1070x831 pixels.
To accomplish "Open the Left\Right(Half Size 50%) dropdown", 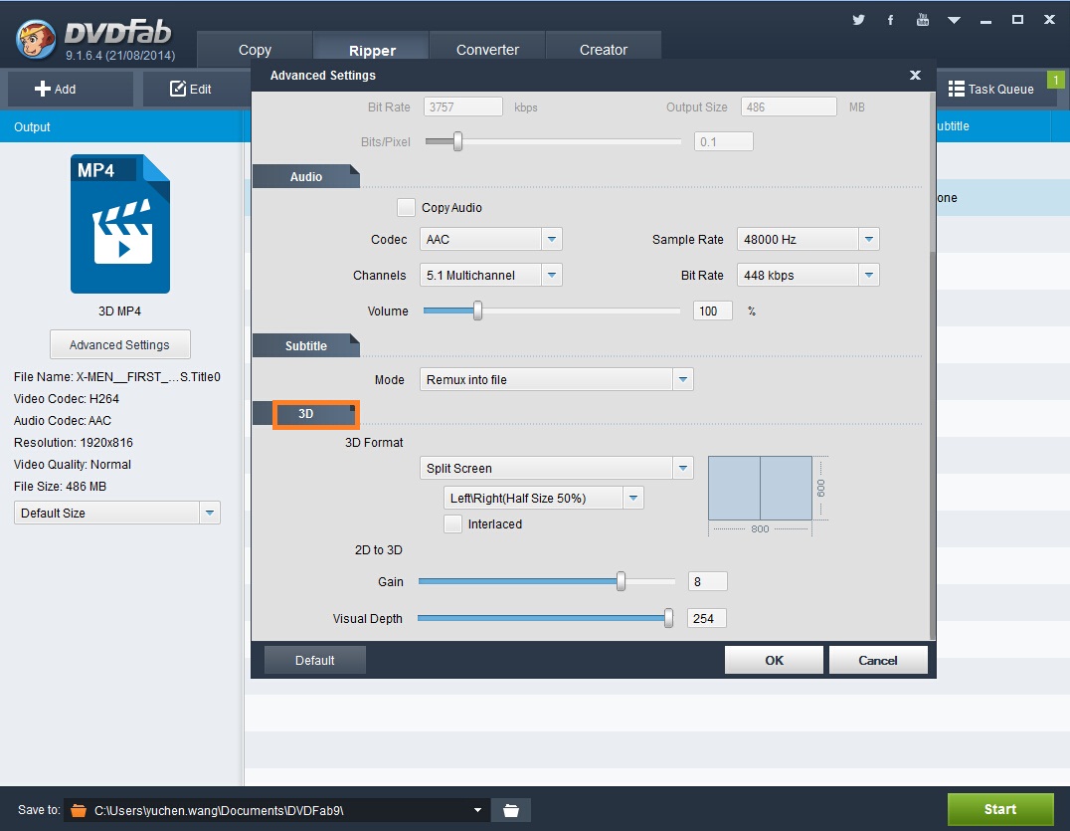I will point(543,498).
